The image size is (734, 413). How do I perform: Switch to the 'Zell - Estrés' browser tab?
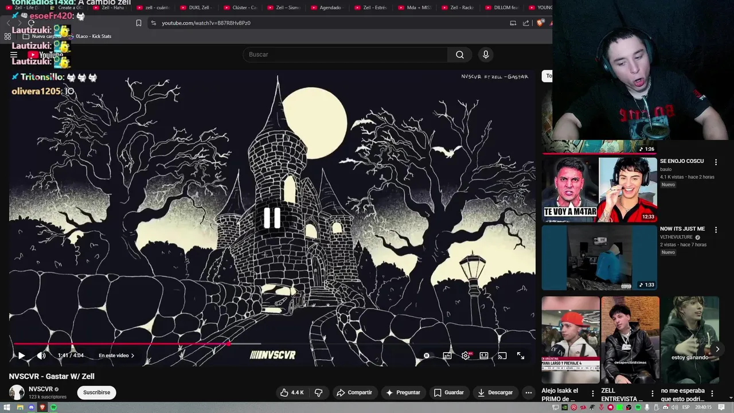point(370,7)
